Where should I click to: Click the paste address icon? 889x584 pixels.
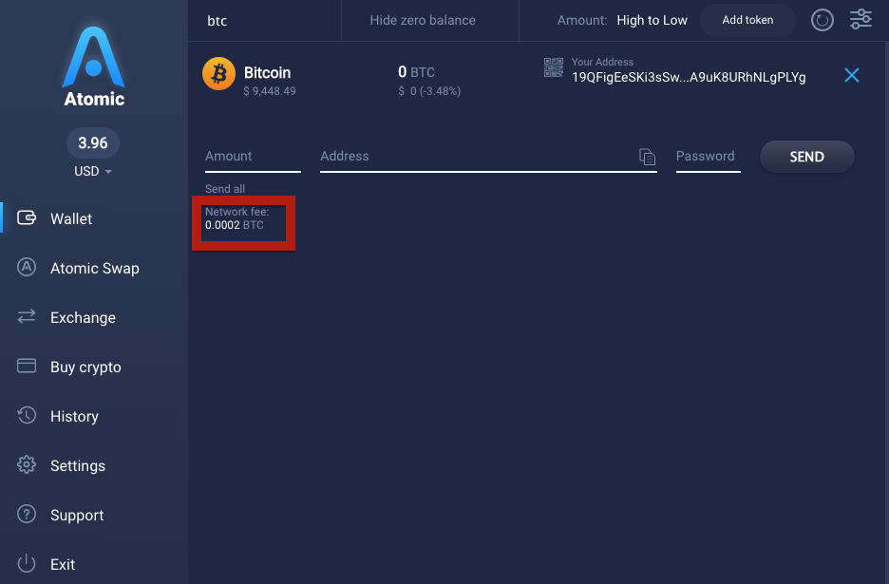pyautogui.click(x=647, y=157)
